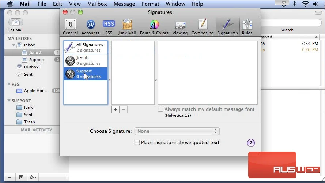Click the signature text editing area
Screen dimensions: 325x183
pyautogui.click(x=208, y=72)
